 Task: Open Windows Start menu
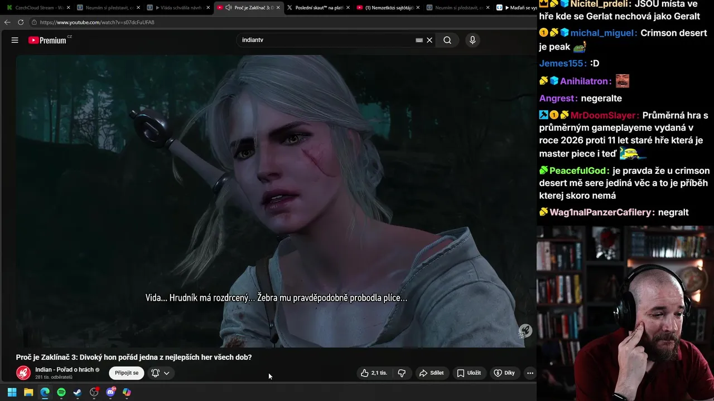coord(12,392)
